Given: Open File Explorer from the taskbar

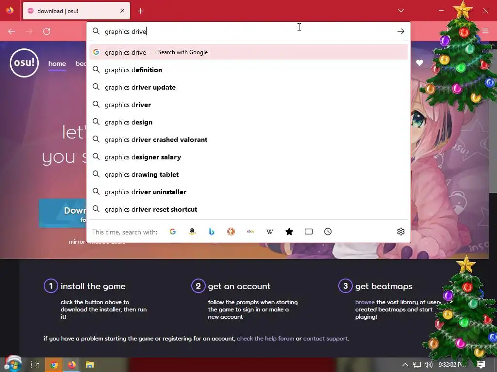Looking at the screenshot, I should point(90,365).
